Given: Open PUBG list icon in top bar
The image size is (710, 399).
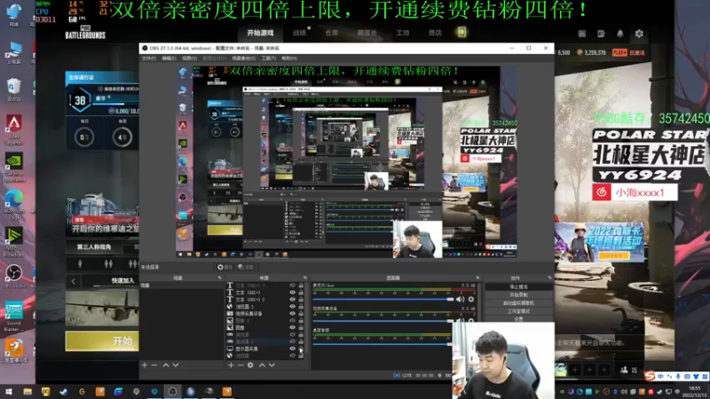Looking at the screenshot, I should click(x=582, y=34).
